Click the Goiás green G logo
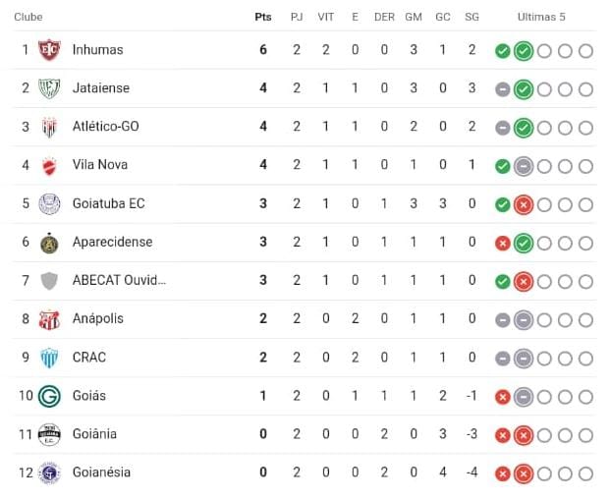This screenshot has width=610, height=501. click(49, 396)
